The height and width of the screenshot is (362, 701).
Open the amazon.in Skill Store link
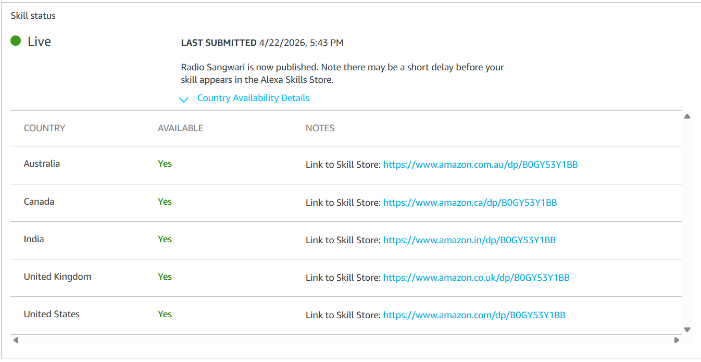point(469,240)
